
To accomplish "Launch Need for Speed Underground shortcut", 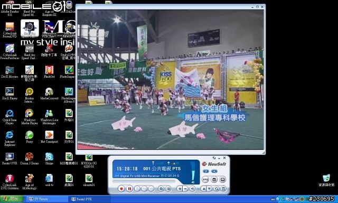I will [30, 52].
